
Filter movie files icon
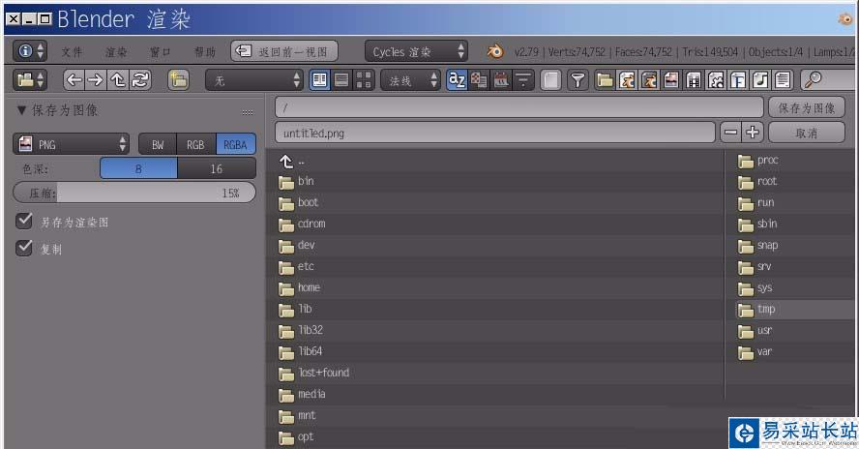(x=694, y=80)
